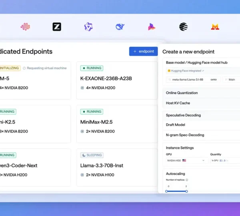Click RUNNING badge on K-EXAONE card

click(92, 68)
